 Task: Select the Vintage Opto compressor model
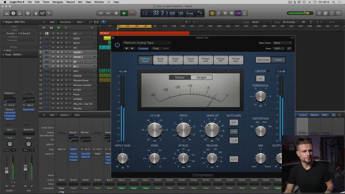point(236,60)
